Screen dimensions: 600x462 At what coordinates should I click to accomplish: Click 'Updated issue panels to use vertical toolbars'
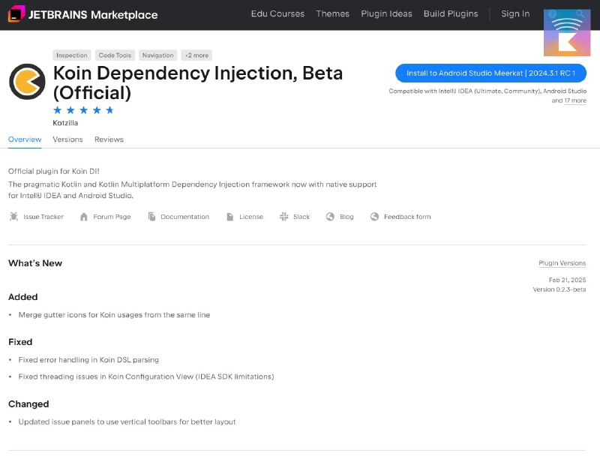pyautogui.click(x=127, y=421)
